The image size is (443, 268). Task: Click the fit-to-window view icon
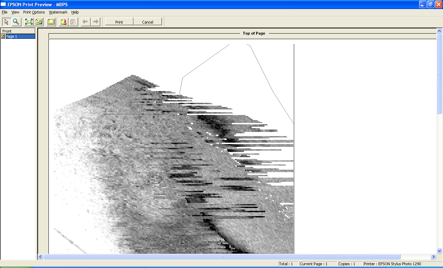coord(29,22)
